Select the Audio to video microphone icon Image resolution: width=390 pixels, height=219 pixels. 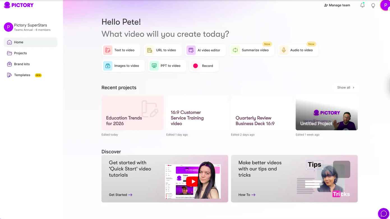pos(284,50)
